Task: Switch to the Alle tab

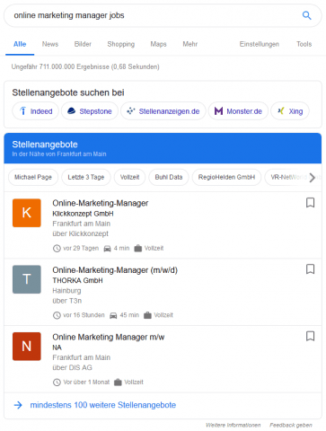Action: [x=20, y=44]
